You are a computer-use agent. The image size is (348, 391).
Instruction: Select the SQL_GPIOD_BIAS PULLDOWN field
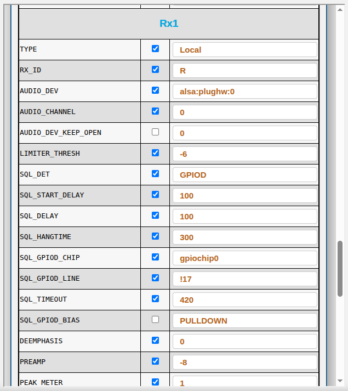click(x=245, y=321)
